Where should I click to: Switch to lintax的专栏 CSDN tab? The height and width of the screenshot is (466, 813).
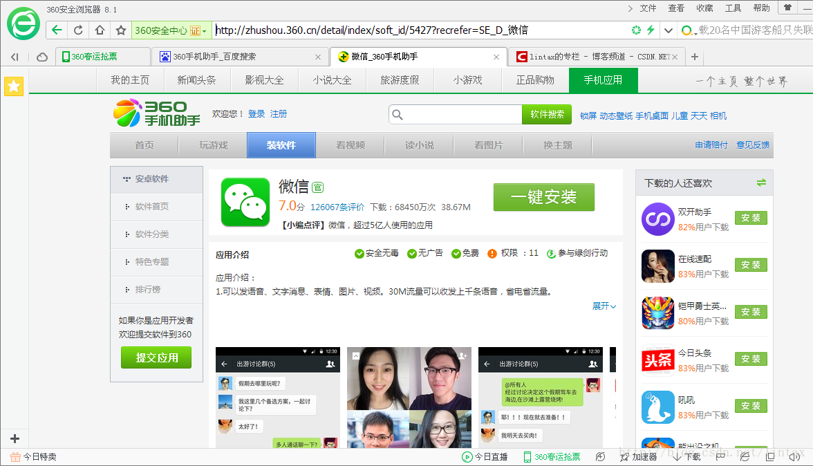point(597,57)
